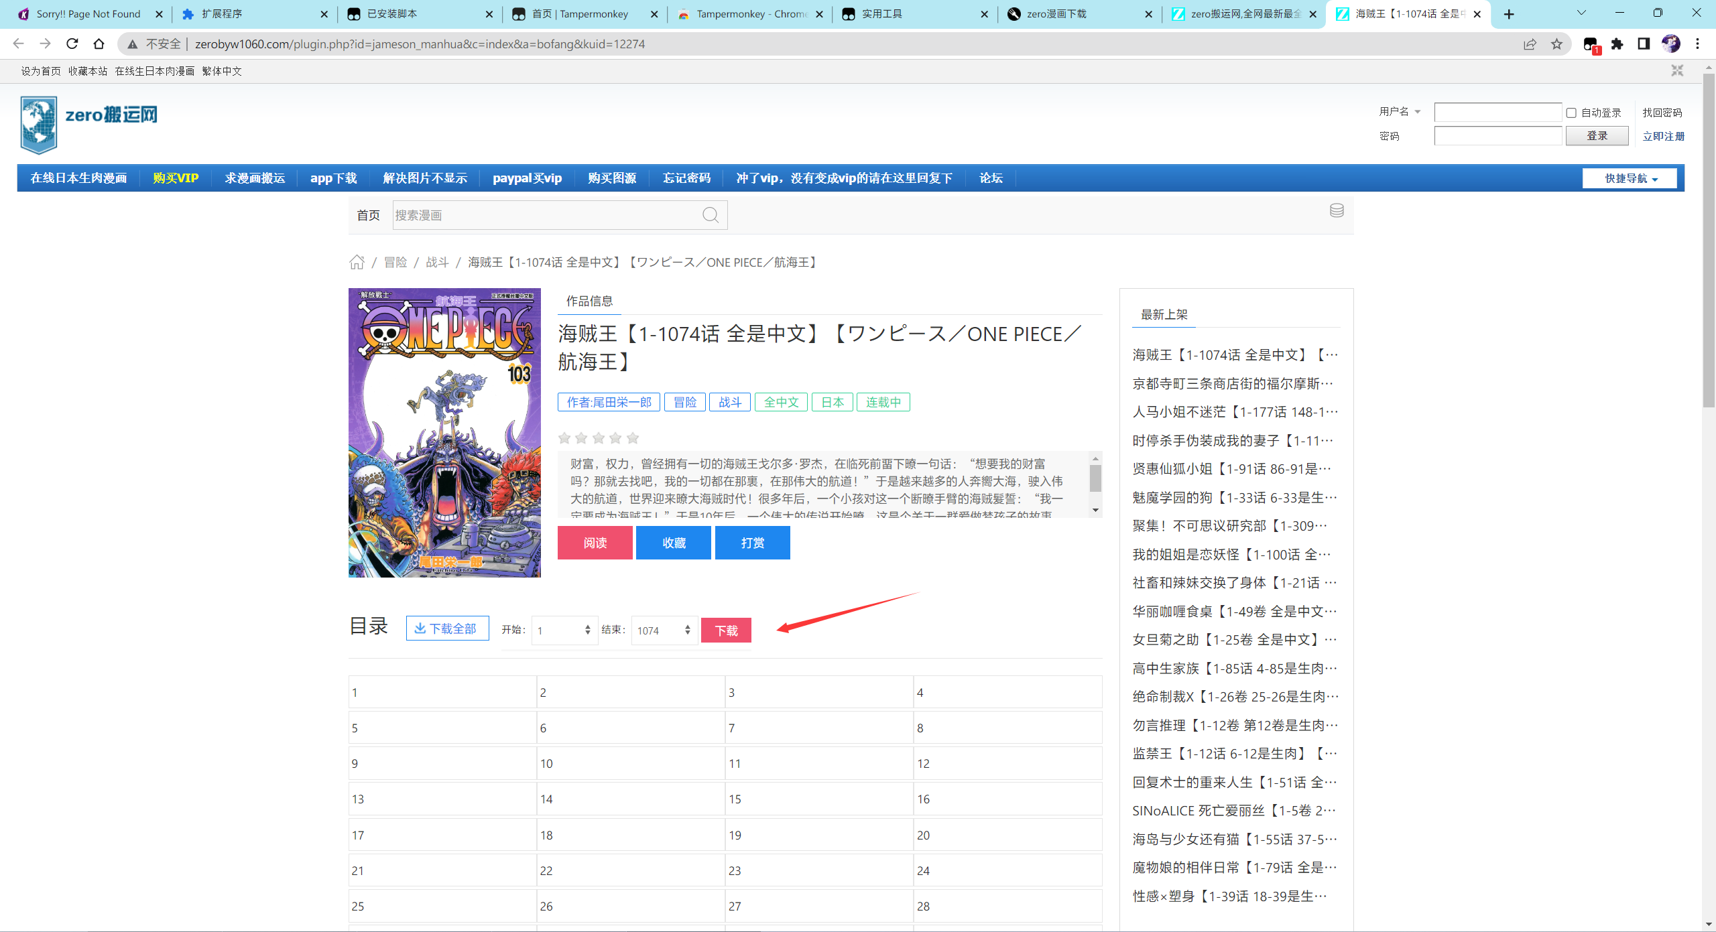Viewport: 1716px width, 932px height.
Task: Switch to the 首页 | Tampermonkey tab
Action: coord(580,14)
